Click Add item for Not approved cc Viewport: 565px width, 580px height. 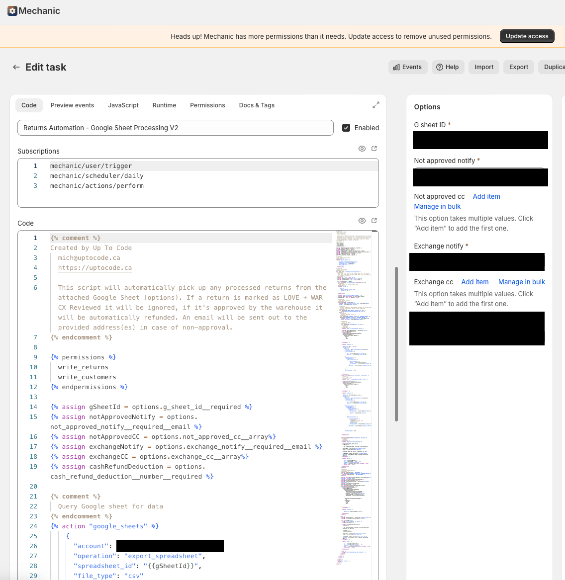(486, 196)
